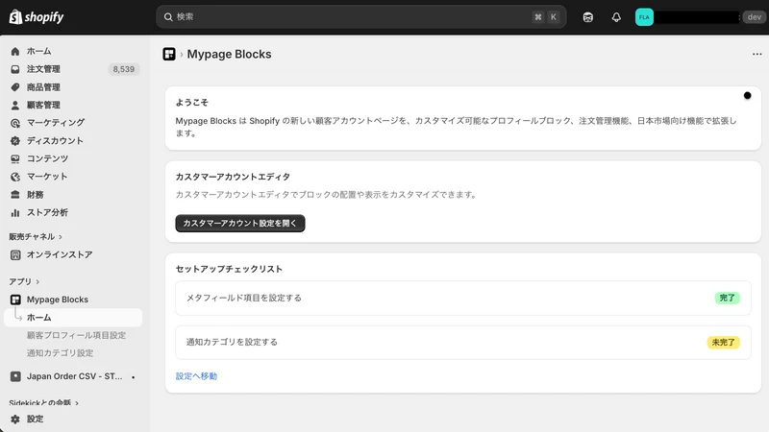
Task: Click カスタマーアカウント設定を開く button
Action: (x=240, y=224)
